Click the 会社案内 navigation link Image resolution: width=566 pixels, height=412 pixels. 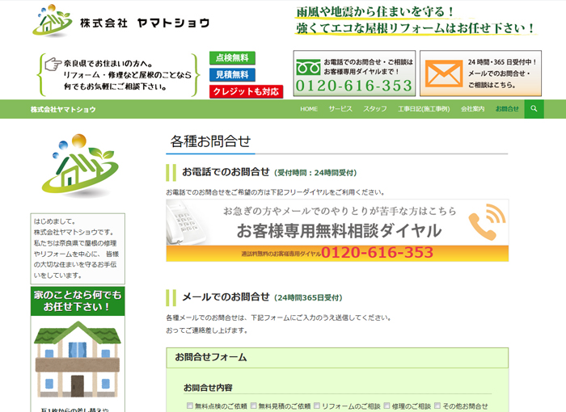point(473,109)
